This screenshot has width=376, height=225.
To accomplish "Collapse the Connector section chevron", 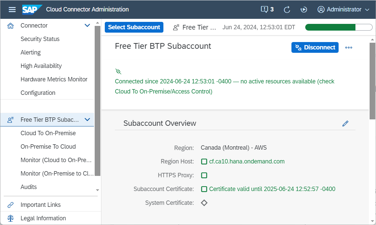I will (x=87, y=25).
